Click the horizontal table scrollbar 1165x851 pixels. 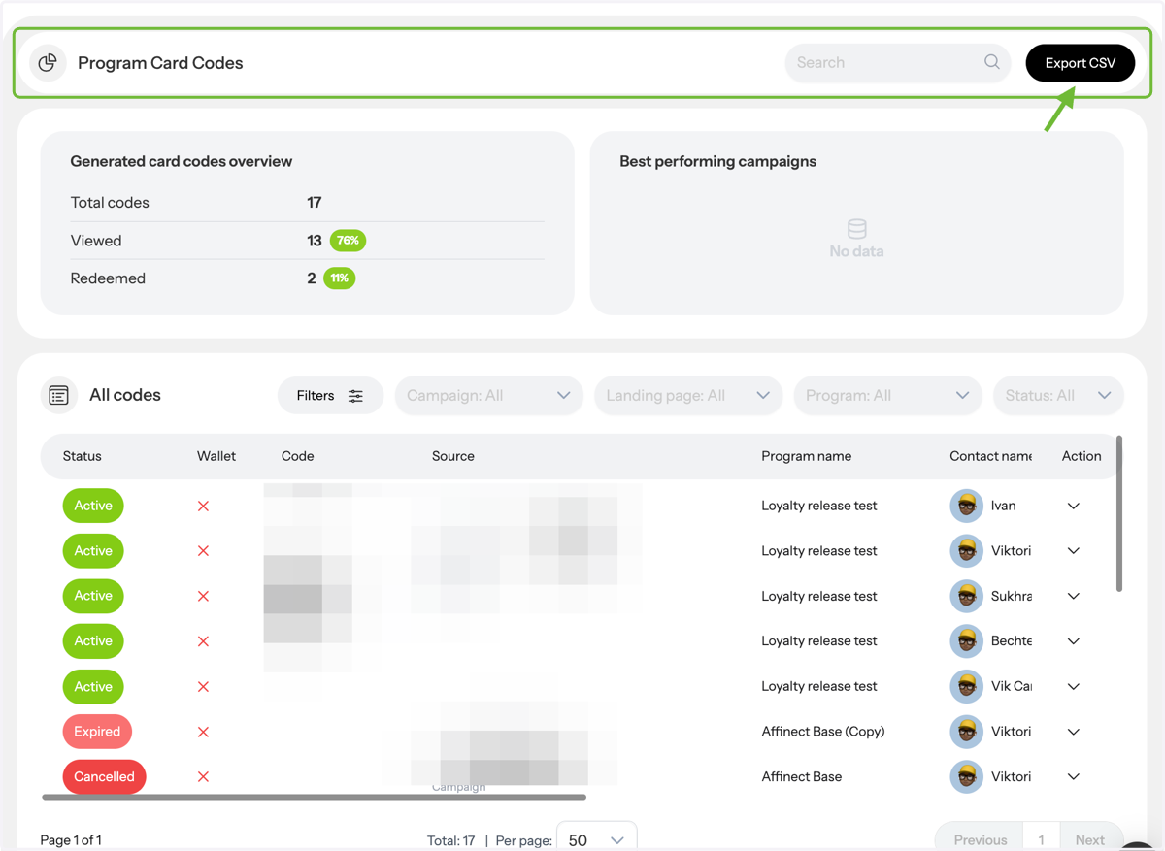coord(314,797)
